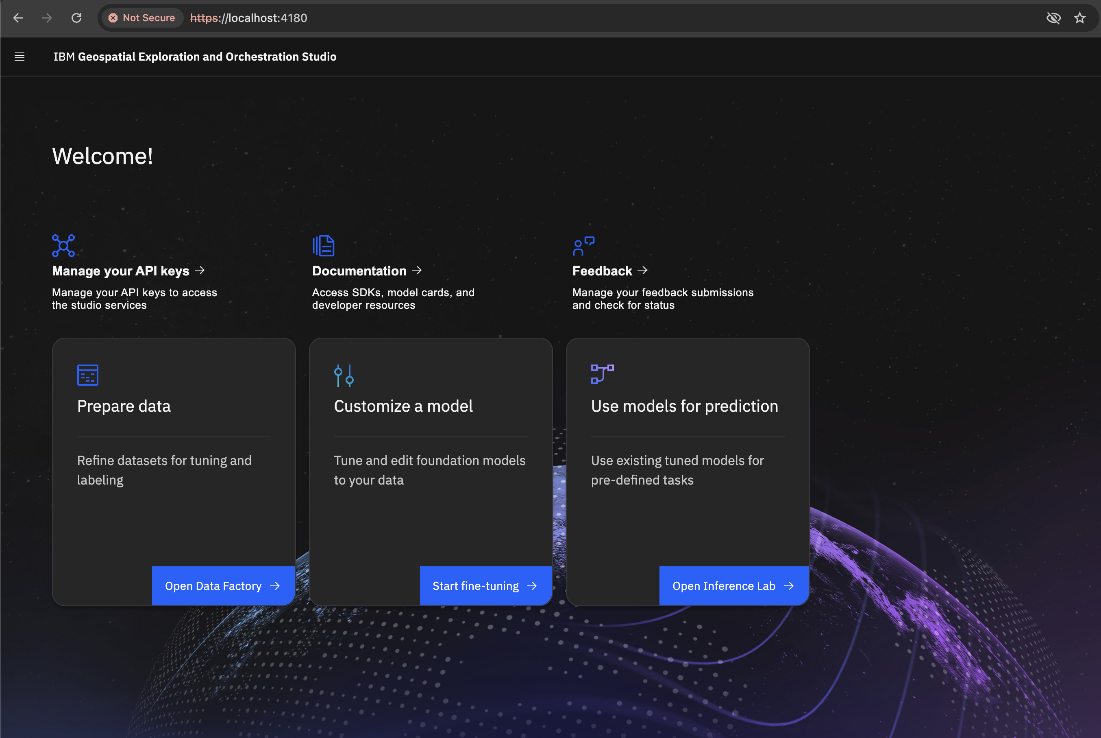Go back to previous page

(18, 18)
